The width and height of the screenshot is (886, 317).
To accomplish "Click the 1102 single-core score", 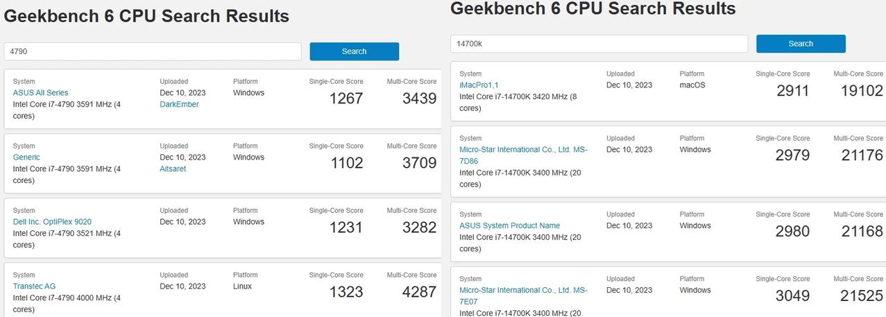I will pos(346,163).
